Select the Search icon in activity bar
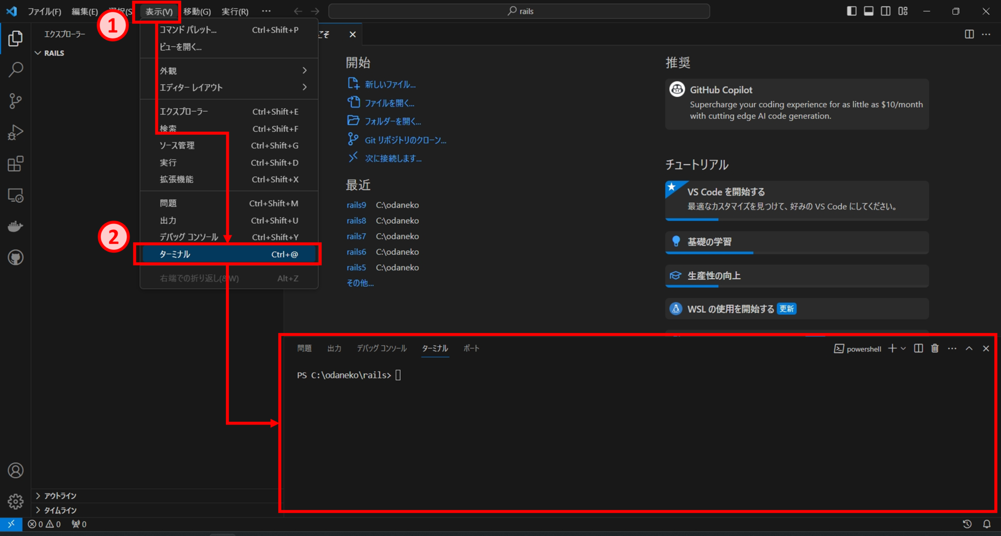The image size is (1001, 536). click(15, 70)
